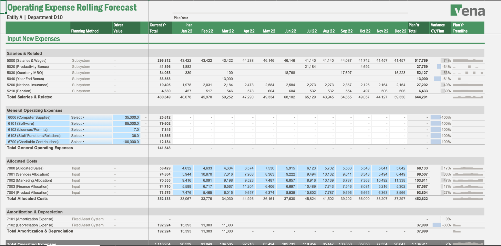Image resolution: width=501 pixels, height=246 pixels.
Task: Open the Select dropdown for 6006 Computer Supplies
Action: click(78, 117)
